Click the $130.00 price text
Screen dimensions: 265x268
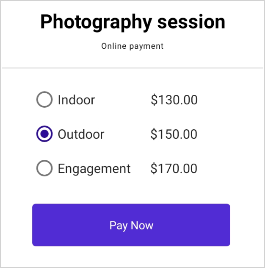[174, 100]
